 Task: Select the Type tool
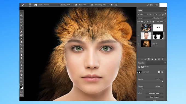point(21,65)
